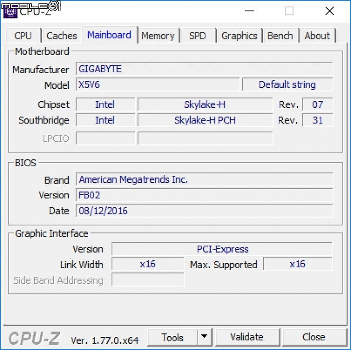The width and height of the screenshot is (351, 350).
Task: Minimize the CPU-Z window
Action: (x=250, y=11)
